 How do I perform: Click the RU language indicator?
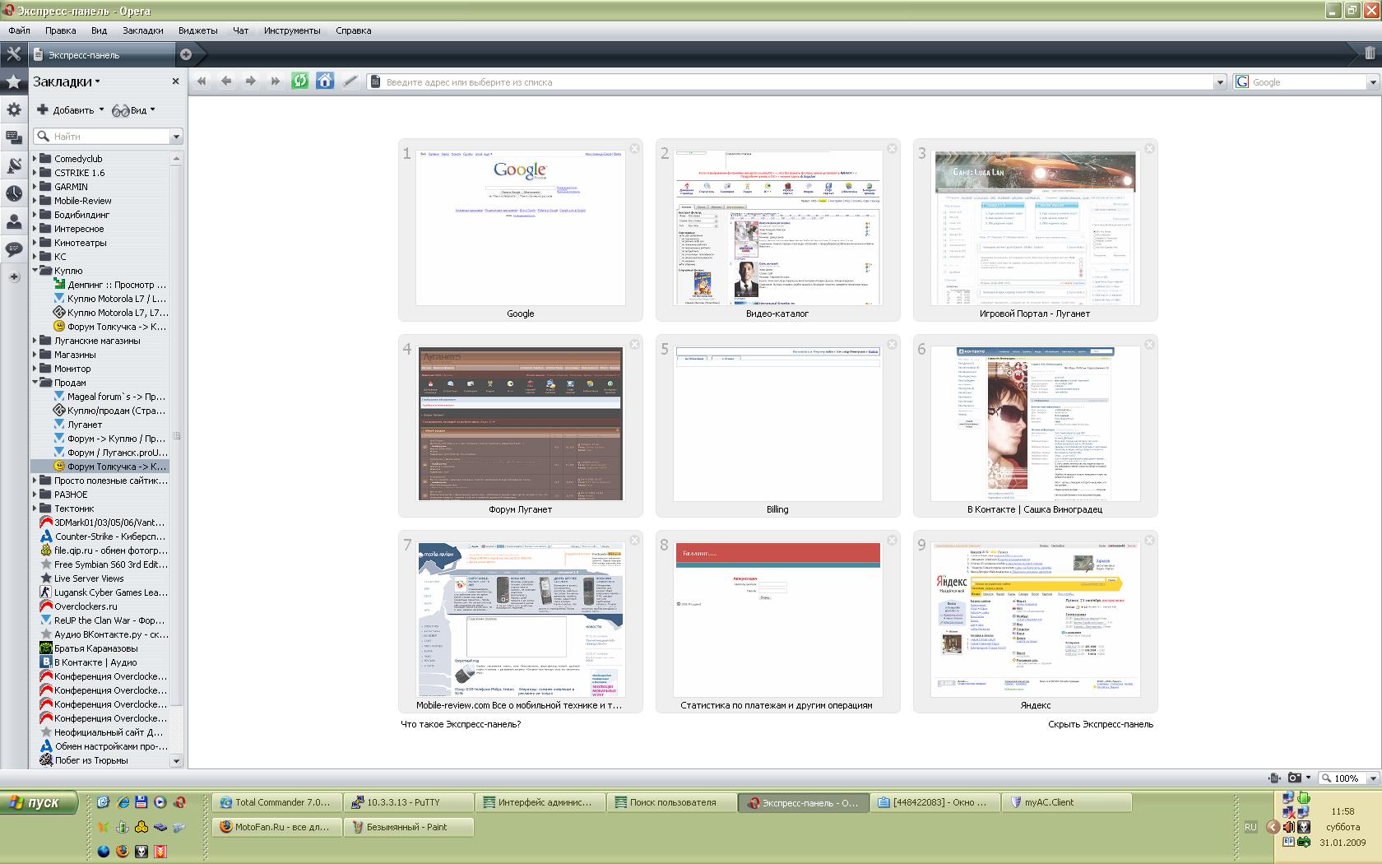pos(1250,827)
